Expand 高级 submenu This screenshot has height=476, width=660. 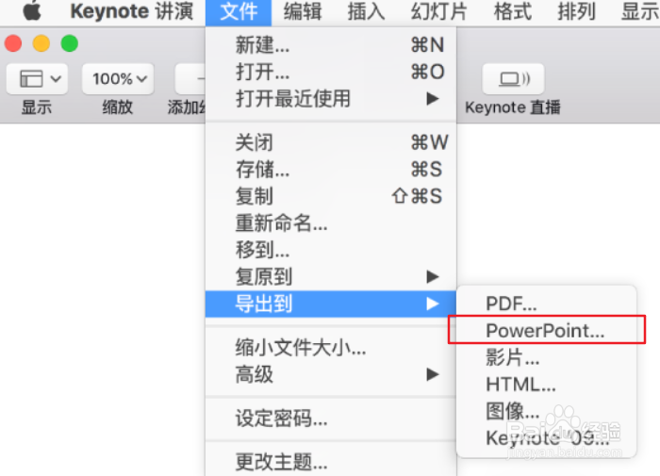click(x=331, y=374)
